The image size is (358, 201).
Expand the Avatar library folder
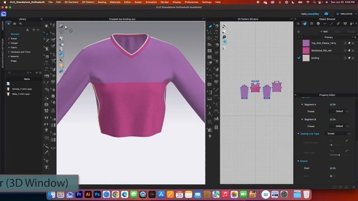[x=9, y=39]
